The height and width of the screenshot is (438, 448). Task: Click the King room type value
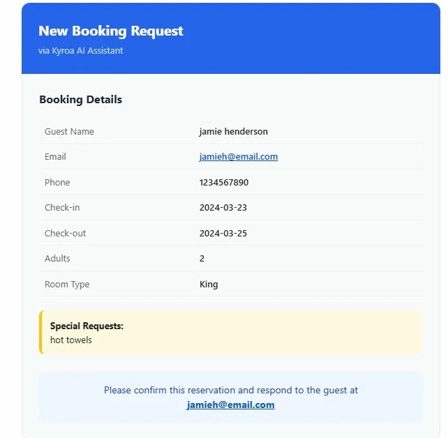pyautogui.click(x=209, y=284)
